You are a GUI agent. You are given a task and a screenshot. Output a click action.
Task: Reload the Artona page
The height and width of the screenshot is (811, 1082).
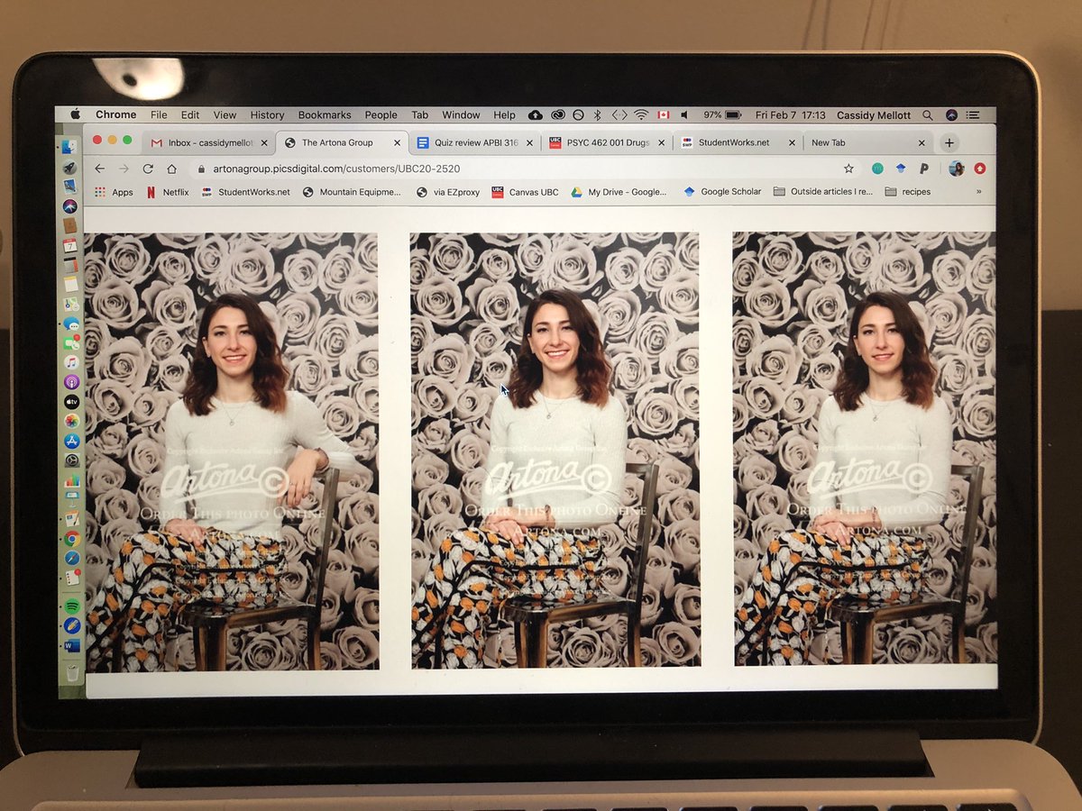tap(148, 169)
